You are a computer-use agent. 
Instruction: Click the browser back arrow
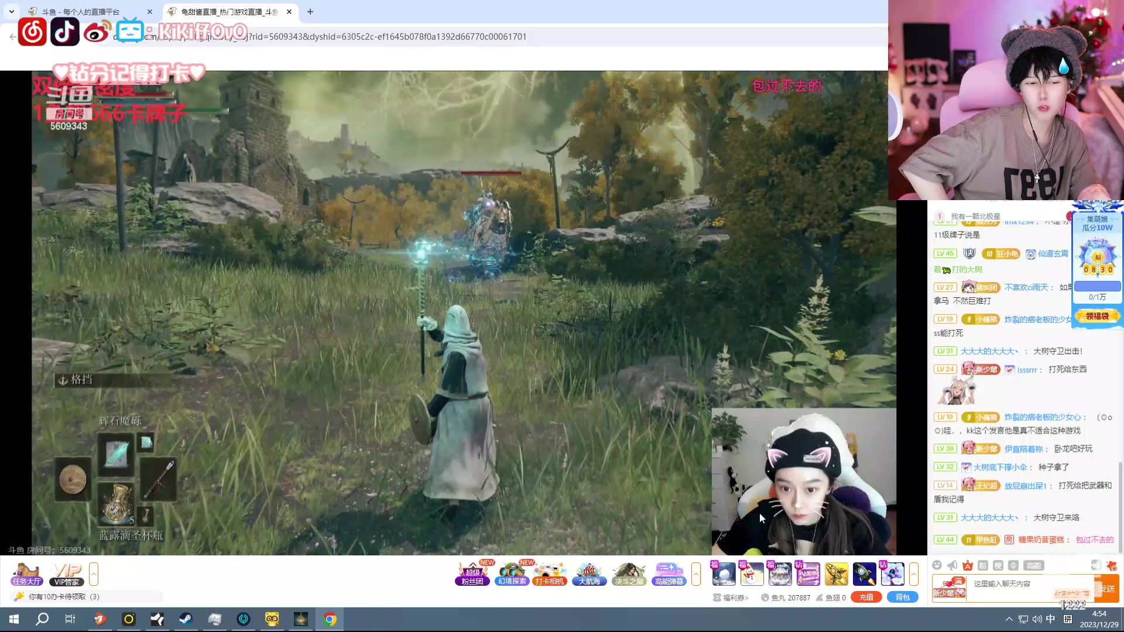(12, 36)
